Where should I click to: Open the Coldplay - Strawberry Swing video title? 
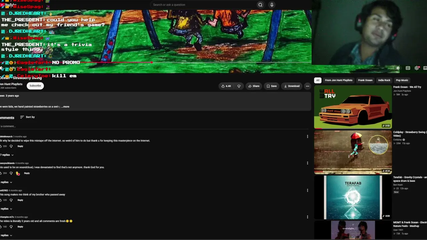410,134
